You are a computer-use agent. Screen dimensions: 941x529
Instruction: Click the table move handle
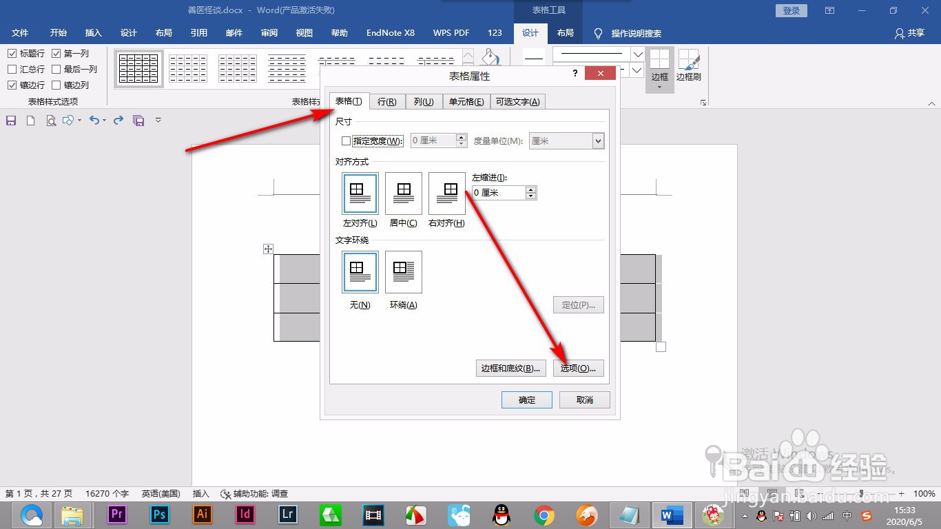tap(269, 249)
